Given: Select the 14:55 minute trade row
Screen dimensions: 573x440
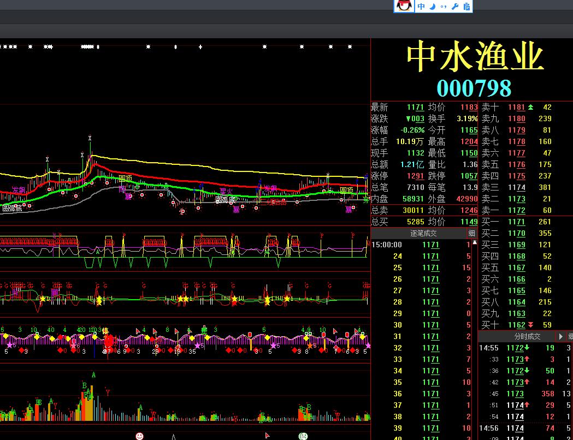Looking at the screenshot, I should click(525, 348).
